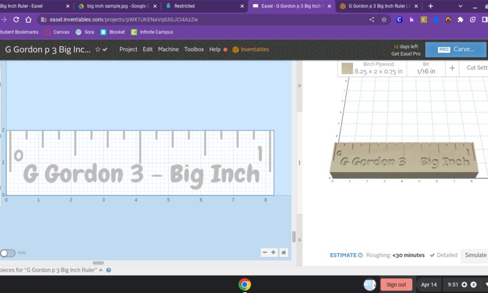Viewport: 488px width, 293px height.
Task: Click the Birch Plywood material swatch
Action: point(347,69)
